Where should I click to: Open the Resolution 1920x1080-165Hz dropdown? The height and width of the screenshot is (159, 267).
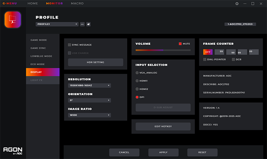click(89, 85)
